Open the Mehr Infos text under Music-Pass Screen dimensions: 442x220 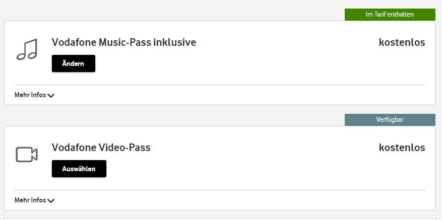pyautogui.click(x=30, y=95)
